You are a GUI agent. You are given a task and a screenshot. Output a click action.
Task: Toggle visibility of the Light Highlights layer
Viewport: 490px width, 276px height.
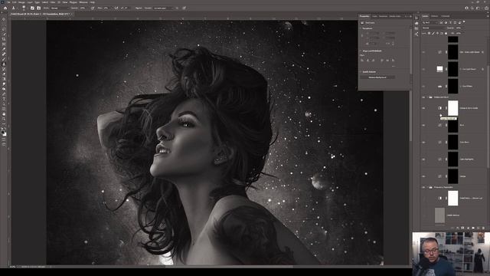tap(423, 159)
